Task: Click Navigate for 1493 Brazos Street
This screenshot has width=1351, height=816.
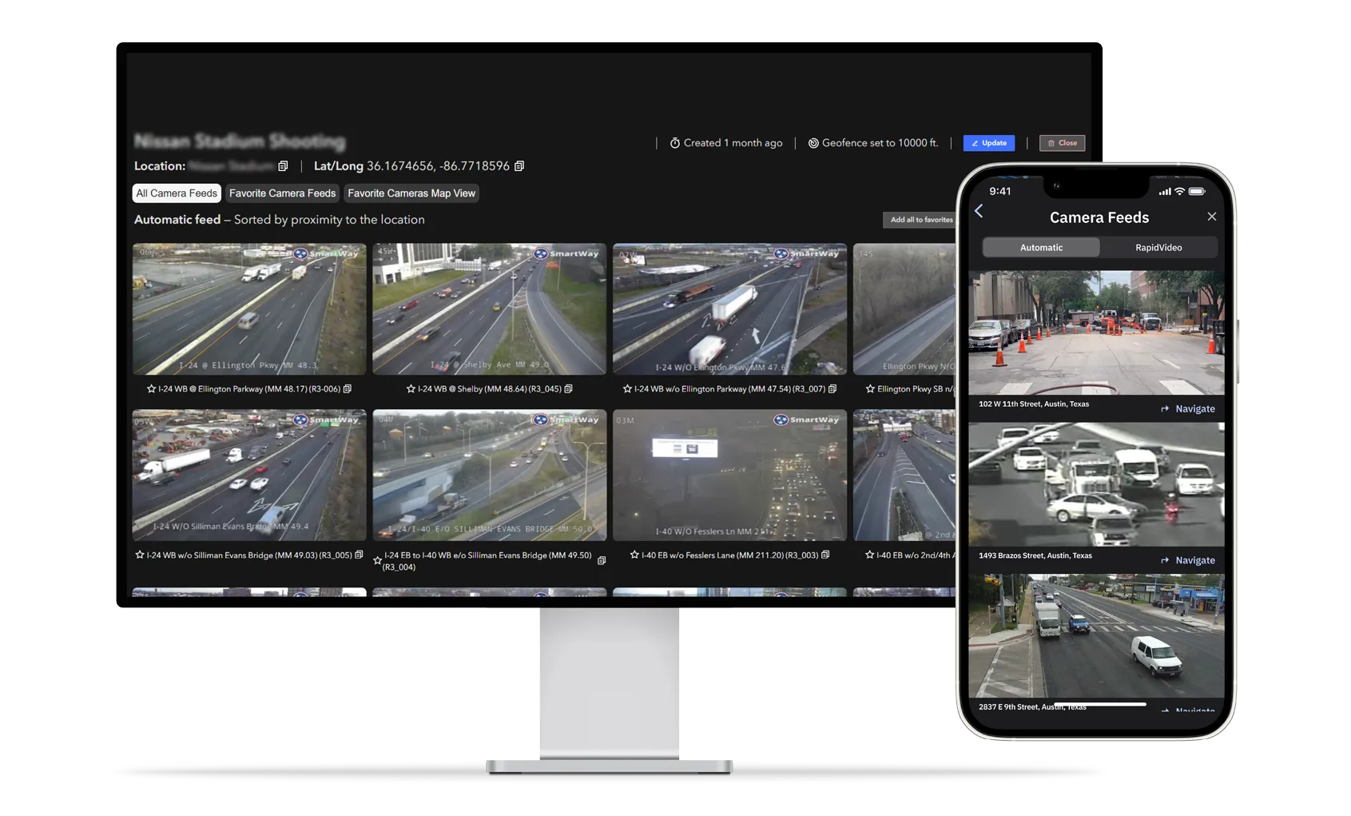Action: pos(1188,561)
